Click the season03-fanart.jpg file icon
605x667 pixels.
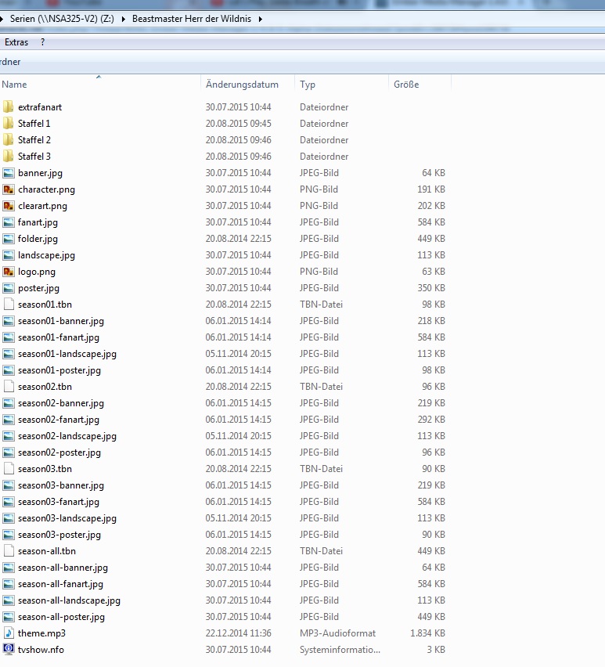coord(8,502)
